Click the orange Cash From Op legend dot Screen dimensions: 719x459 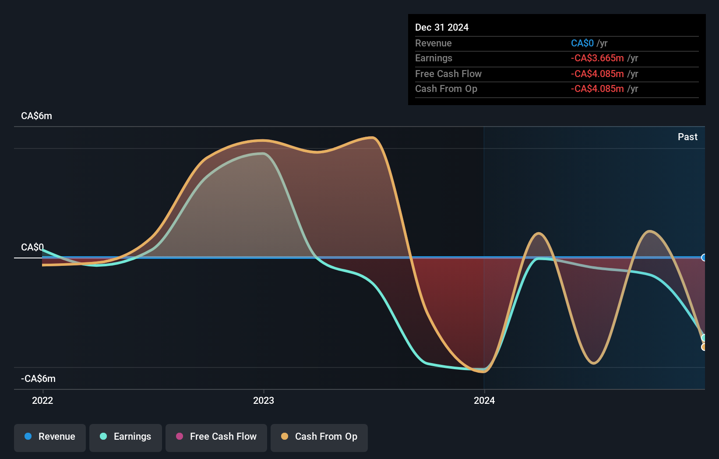pos(285,436)
